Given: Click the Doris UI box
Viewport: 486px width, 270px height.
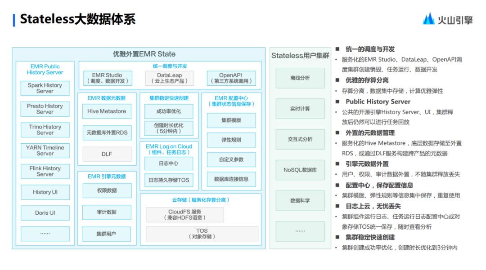Looking at the screenshot, I should click(x=45, y=213).
